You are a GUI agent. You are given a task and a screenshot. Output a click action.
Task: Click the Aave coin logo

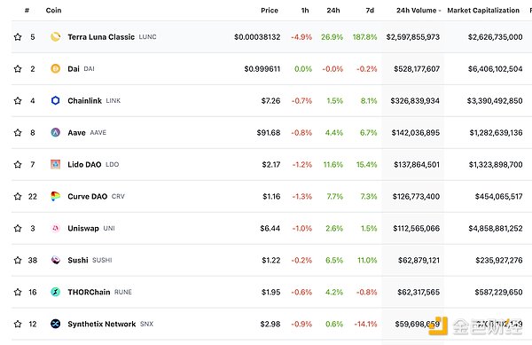pyautogui.click(x=55, y=133)
